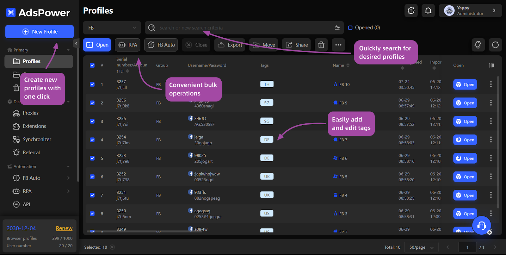The height and width of the screenshot is (255, 506).
Task: Open the Profiles sidebar item
Action: 39,61
